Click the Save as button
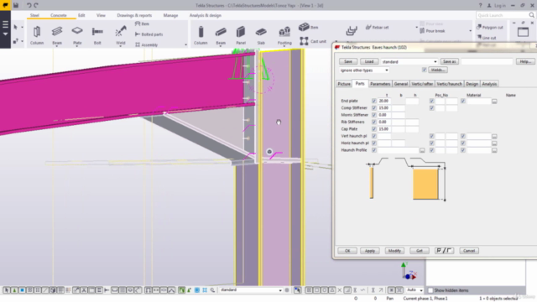 click(449, 61)
